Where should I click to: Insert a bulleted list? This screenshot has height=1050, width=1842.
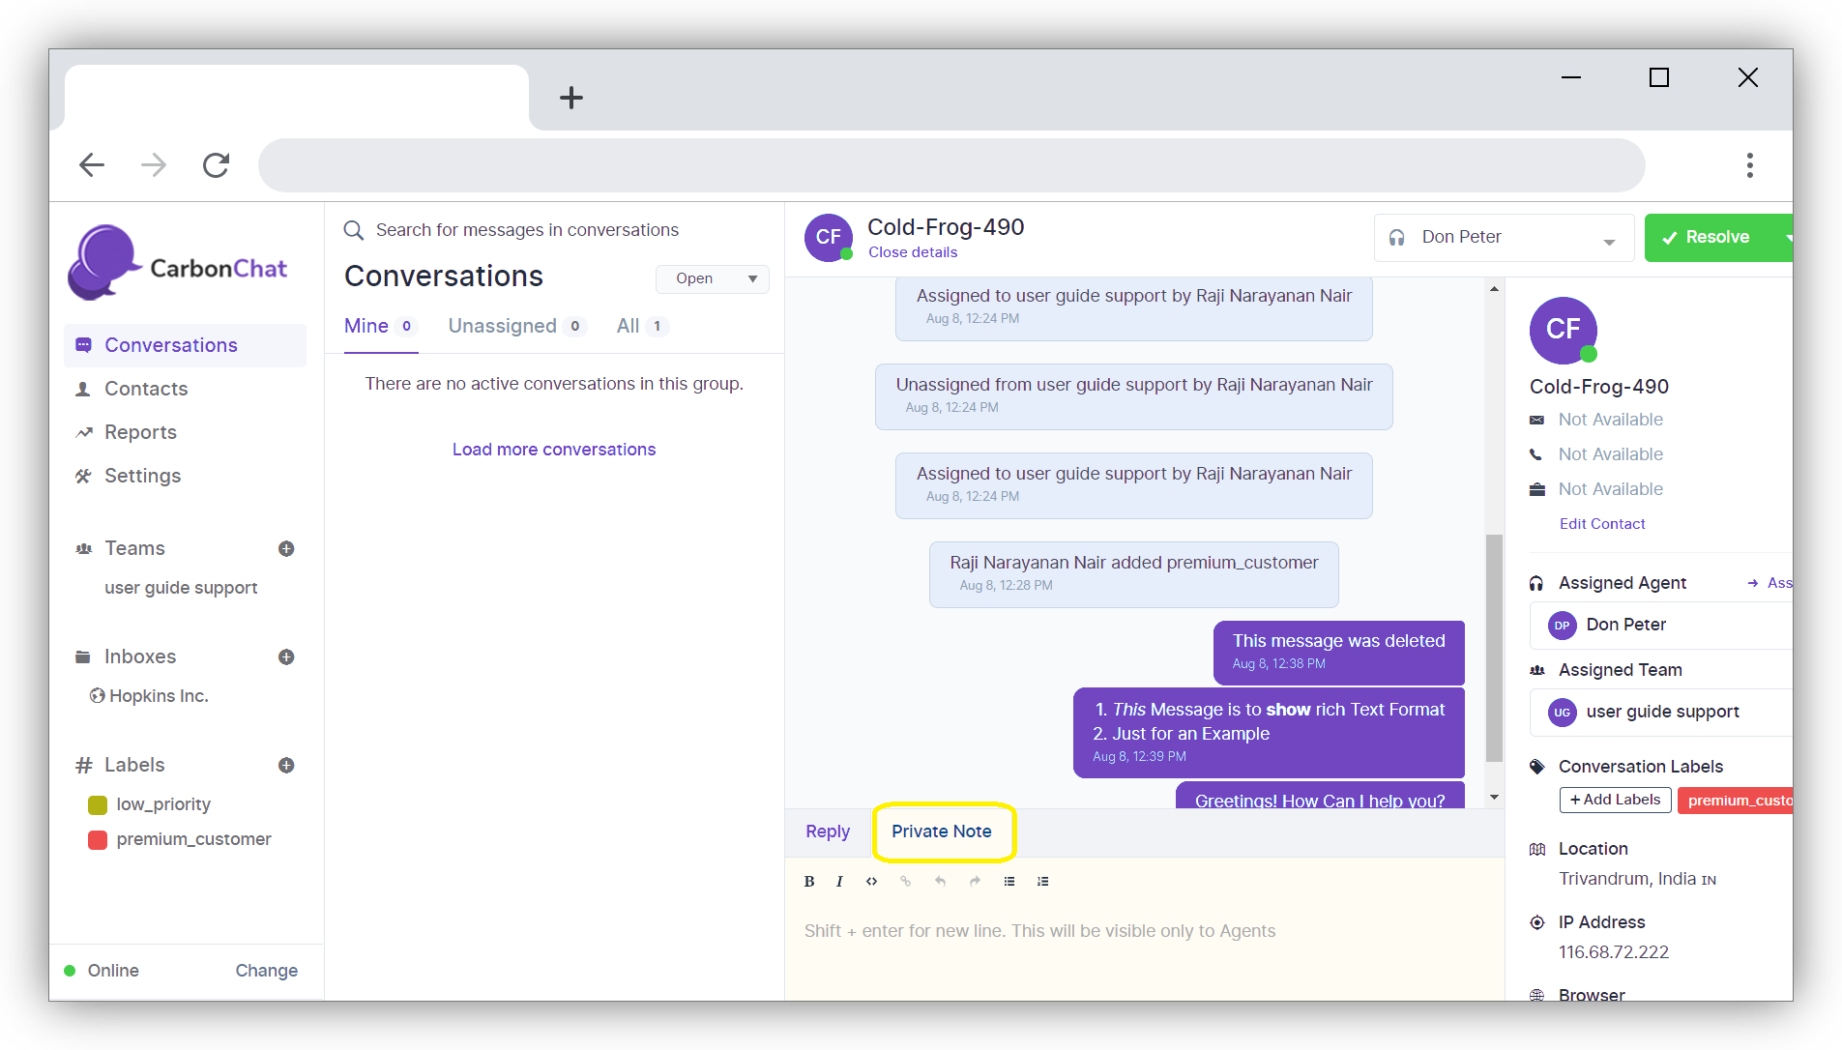click(1009, 881)
